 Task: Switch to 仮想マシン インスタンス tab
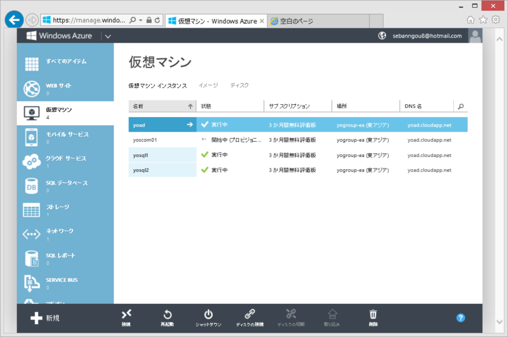(x=157, y=86)
